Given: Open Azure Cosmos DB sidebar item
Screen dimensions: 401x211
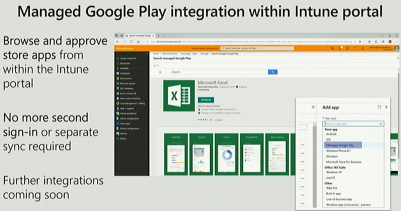Looking at the screenshot, I should (x=126, y=93).
